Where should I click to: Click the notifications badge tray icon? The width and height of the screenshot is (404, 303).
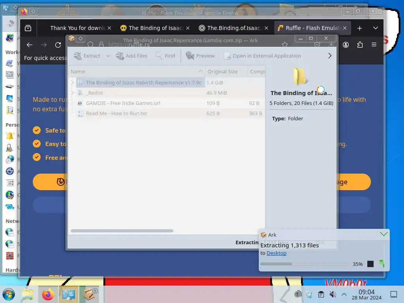(x=297, y=294)
